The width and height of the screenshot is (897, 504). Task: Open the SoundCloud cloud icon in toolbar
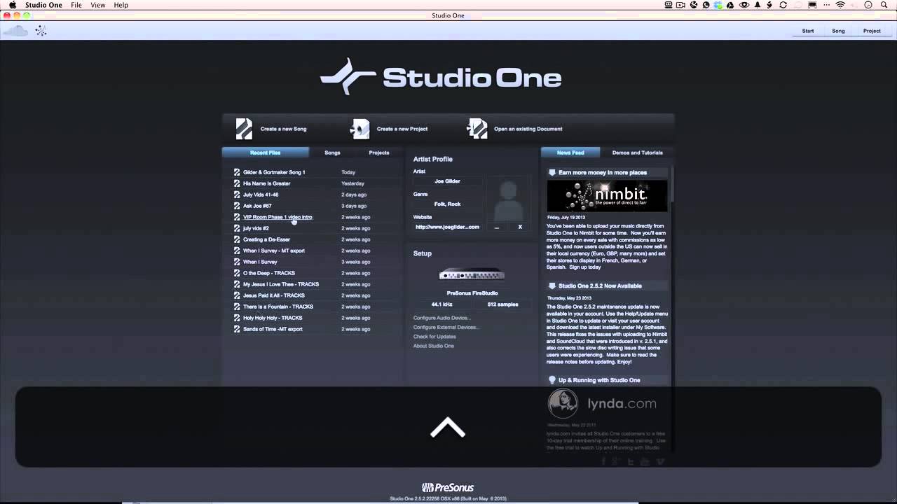coord(16,31)
